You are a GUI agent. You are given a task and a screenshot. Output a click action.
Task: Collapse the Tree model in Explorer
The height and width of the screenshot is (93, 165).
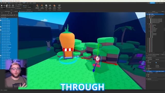click(148, 18)
